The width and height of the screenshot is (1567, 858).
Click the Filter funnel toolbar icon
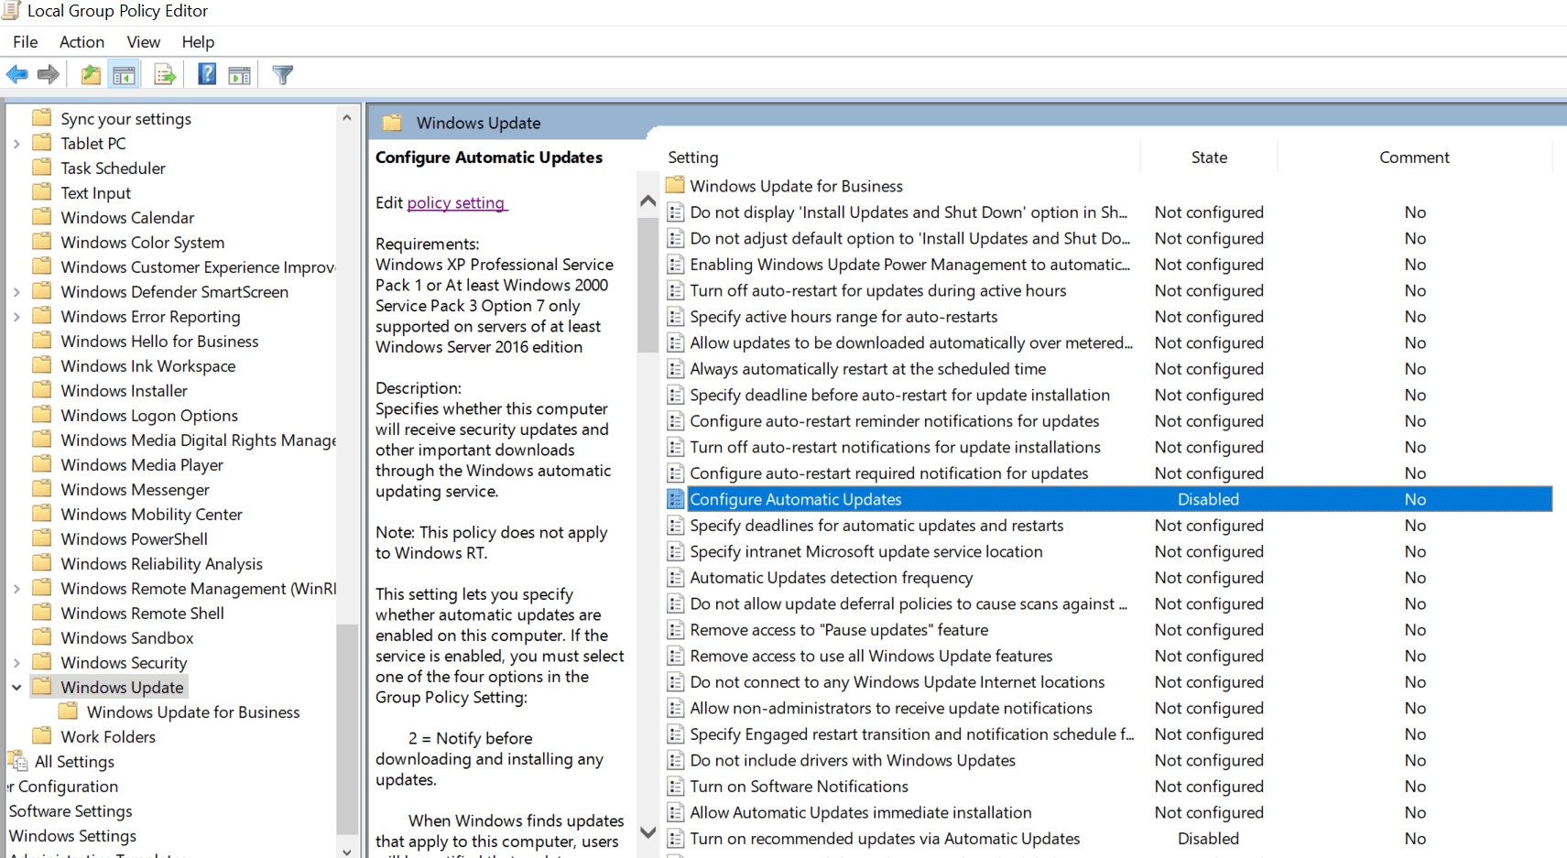click(x=283, y=75)
